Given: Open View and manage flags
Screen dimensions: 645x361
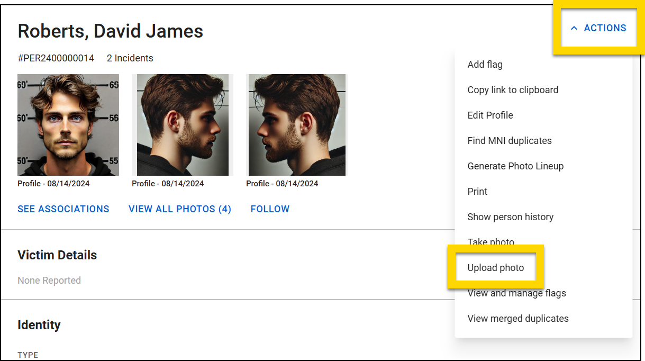Looking at the screenshot, I should (516, 293).
